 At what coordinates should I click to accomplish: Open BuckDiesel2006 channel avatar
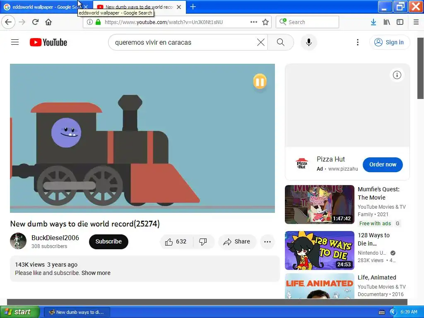18,241
